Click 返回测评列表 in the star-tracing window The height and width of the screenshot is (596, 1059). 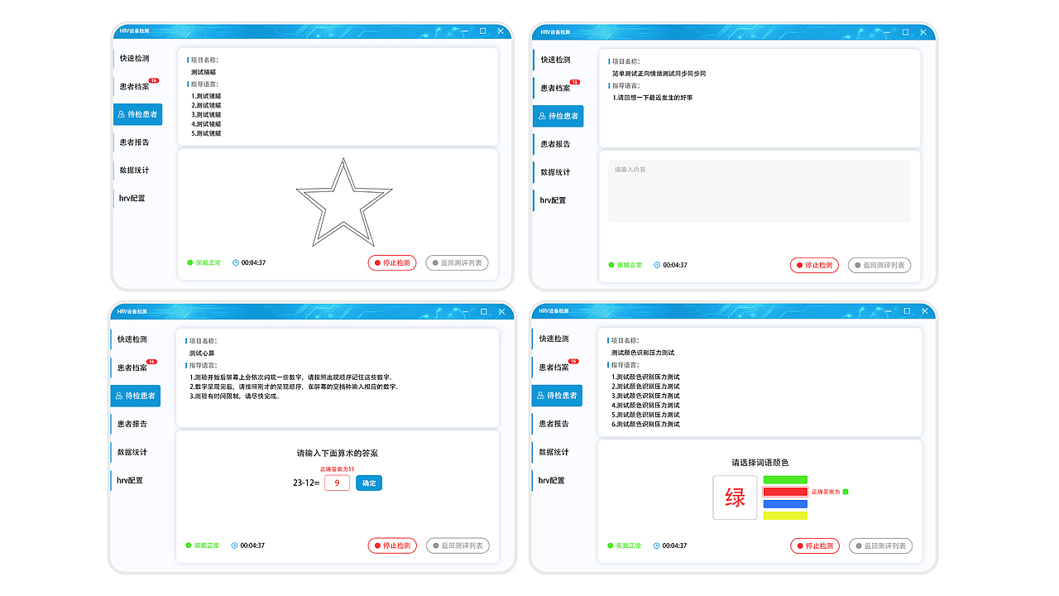(x=458, y=262)
